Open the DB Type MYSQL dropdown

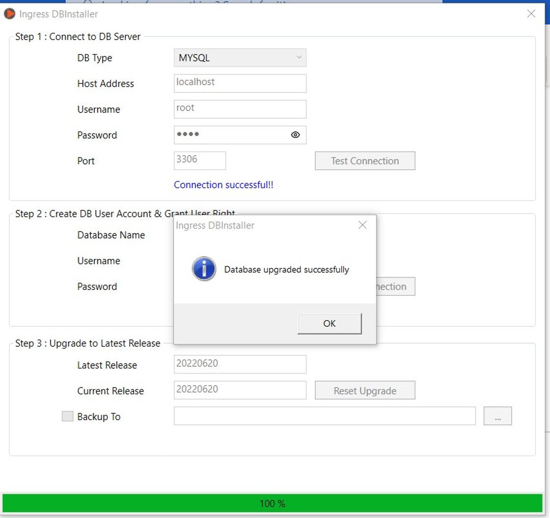[240, 58]
